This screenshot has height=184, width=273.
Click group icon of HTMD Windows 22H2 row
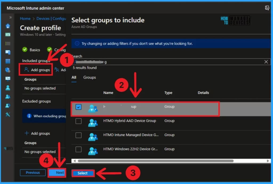tap(93, 151)
